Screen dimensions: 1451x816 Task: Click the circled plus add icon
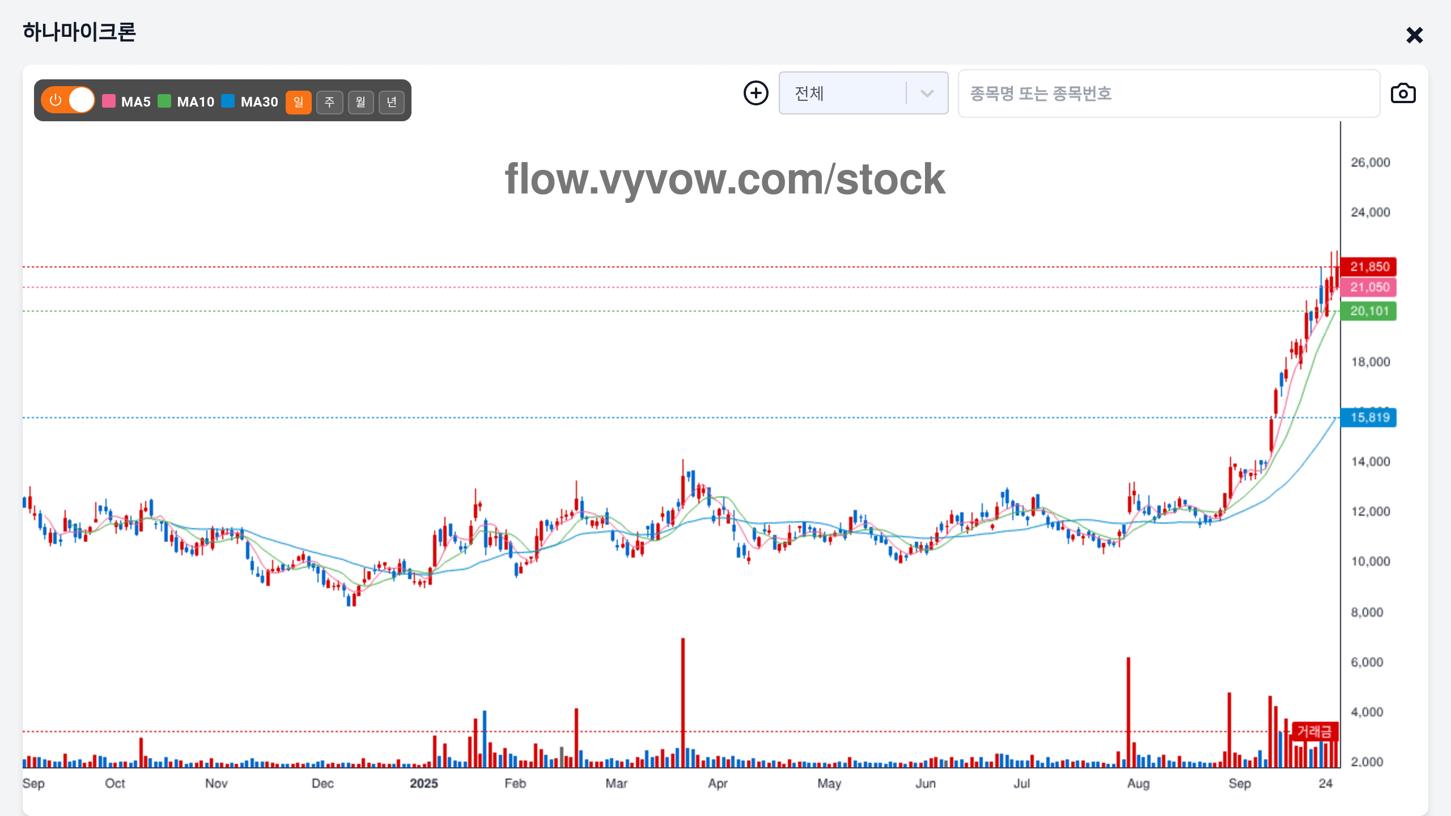click(756, 93)
